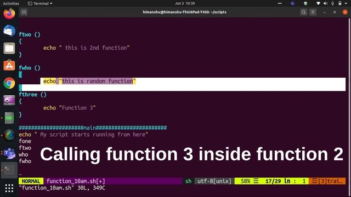The image size is (351, 197).
Task: Switch to Terminal via dock icon
Action: click(9, 170)
